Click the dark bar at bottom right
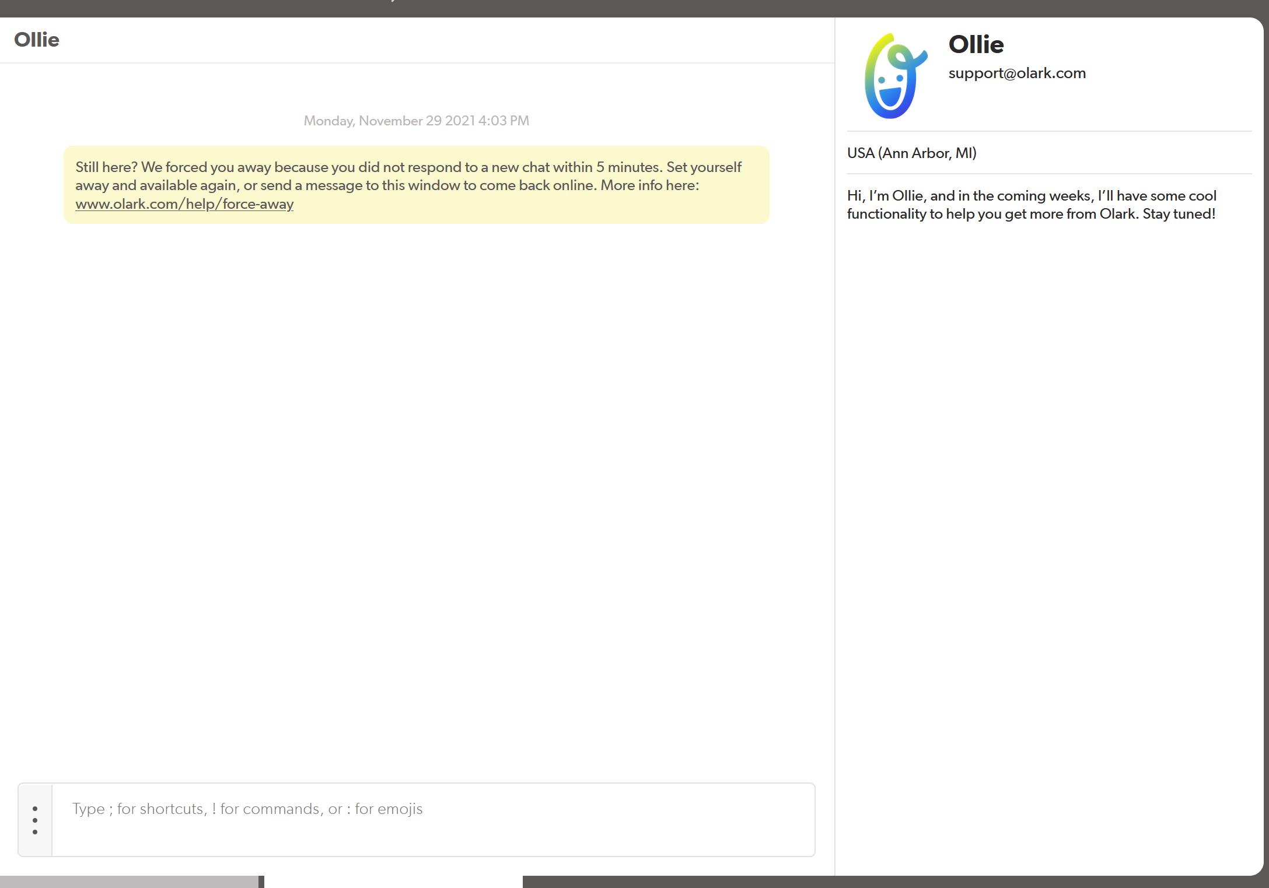Screen dimensions: 1269x888 [875, 882]
